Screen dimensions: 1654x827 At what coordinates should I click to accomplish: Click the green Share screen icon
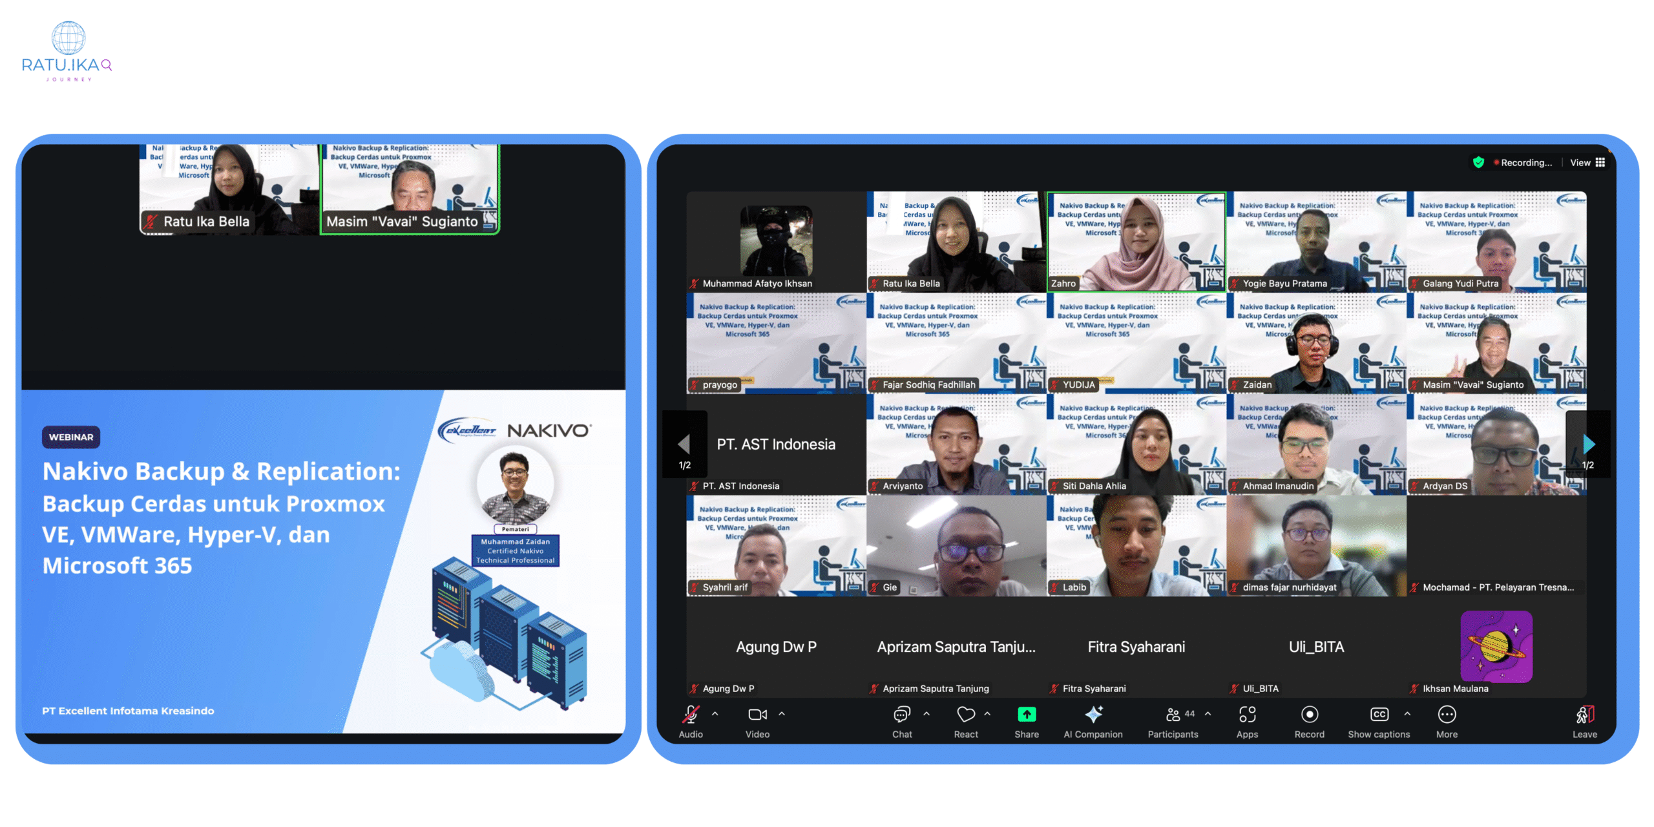[1026, 714]
